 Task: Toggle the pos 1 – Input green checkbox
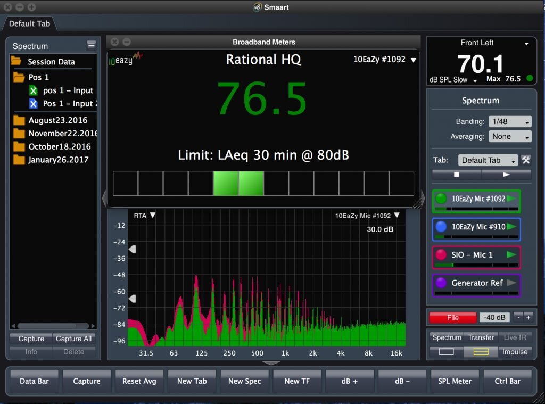point(34,90)
